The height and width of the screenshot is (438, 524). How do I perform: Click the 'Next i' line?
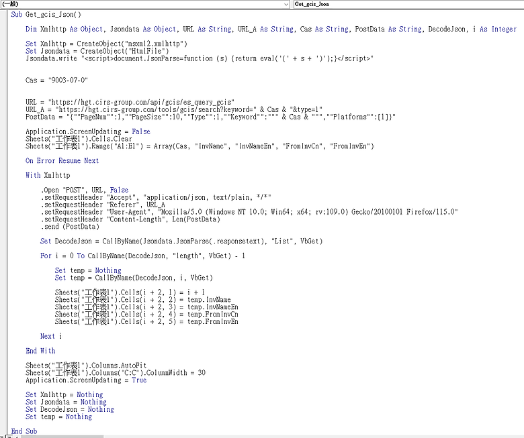[51, 336]
